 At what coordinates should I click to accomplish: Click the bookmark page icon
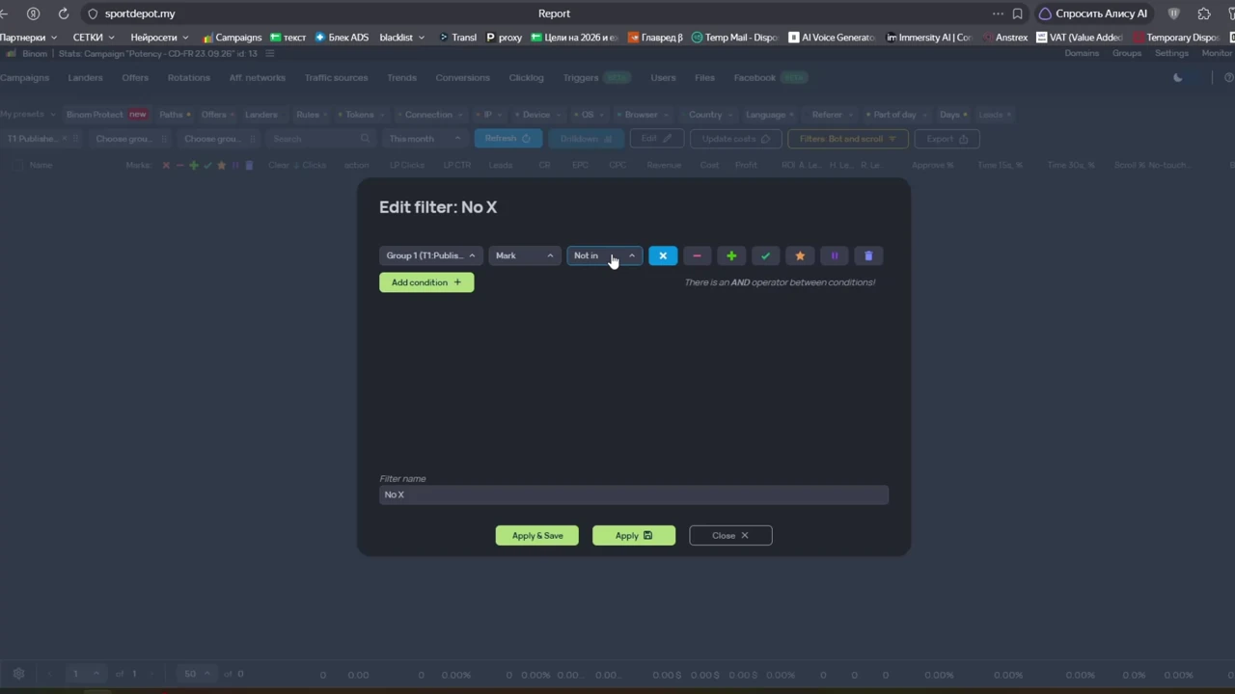pyautogui.click(x=1017, y=13)
